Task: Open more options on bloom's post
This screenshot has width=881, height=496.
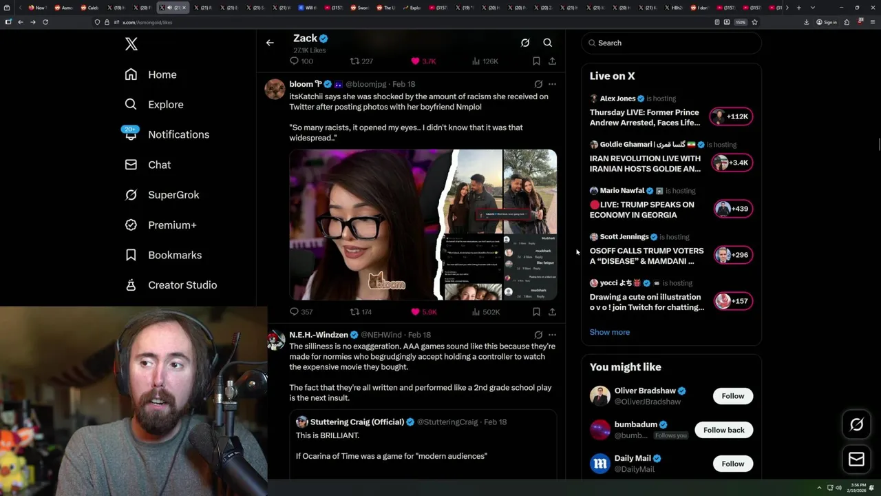Action: click(x=552, y=84)
